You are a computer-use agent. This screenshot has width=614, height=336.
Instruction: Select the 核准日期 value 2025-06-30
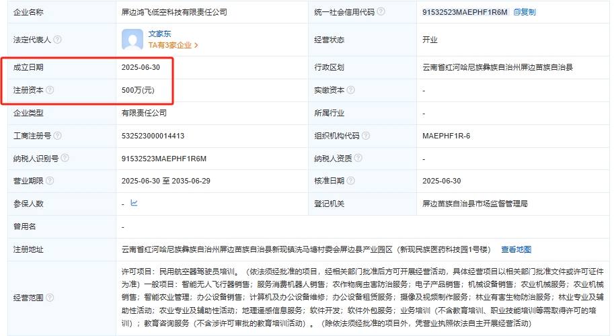(x=441, y=181)
